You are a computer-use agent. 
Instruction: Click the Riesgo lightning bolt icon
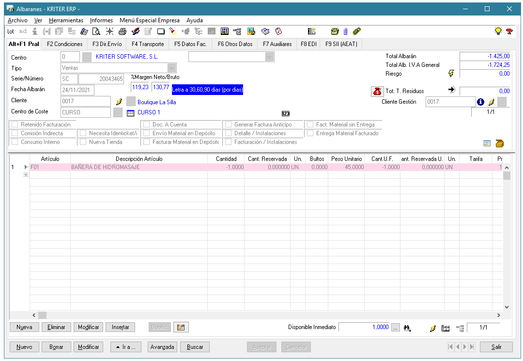(451, 73)
